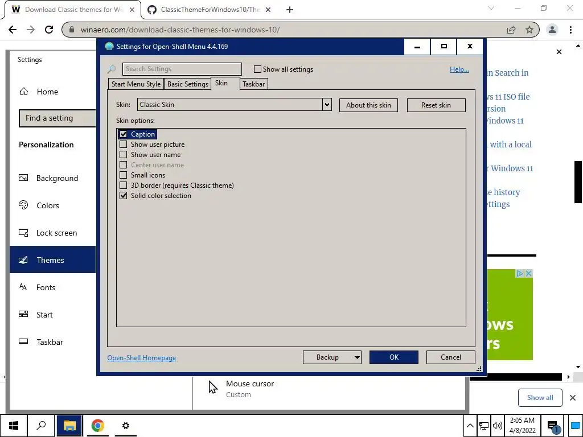The height and width of the screenshot is (437, 583).
Task: Open File Explorer from taskbar
Action: point(69,426)
